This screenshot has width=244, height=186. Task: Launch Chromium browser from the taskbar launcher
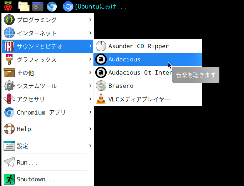pos(52,6)
